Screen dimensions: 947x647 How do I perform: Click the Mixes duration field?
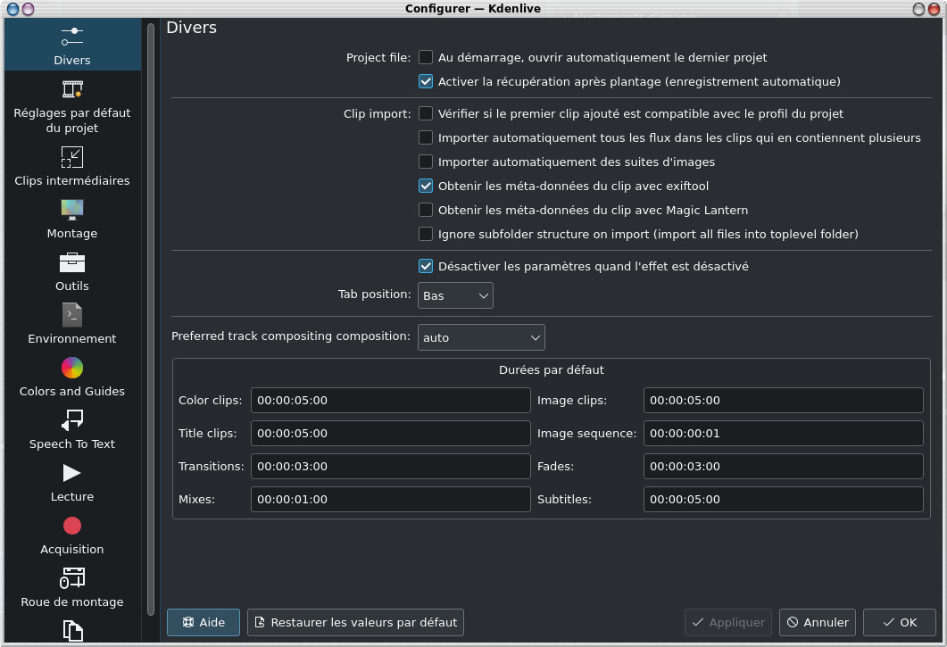tap(391, 500)
